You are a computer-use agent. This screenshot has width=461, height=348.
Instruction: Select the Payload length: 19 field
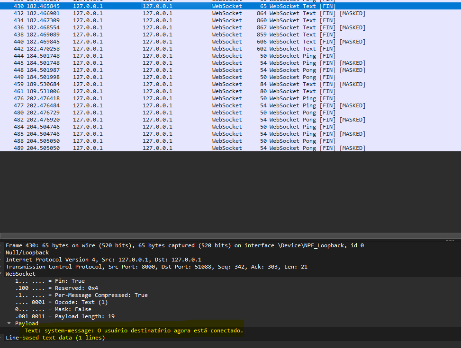pyautogui.click(x=64, y=316)
